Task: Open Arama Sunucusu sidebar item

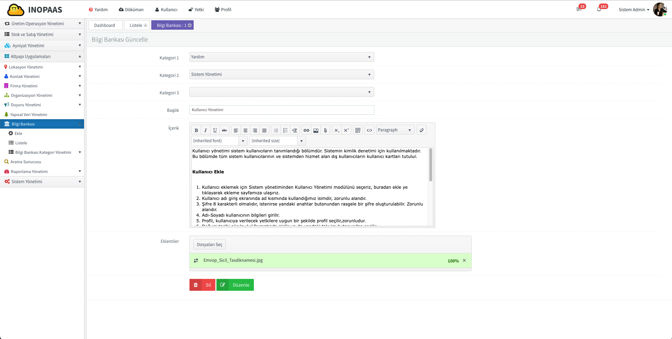Action: pos(42,162)
